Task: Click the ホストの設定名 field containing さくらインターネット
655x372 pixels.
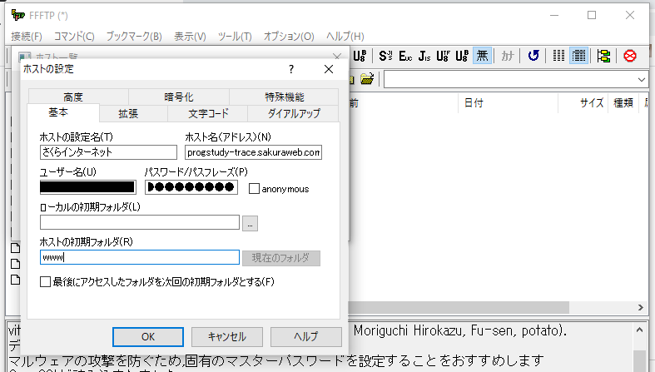Action: click(108, 152)
